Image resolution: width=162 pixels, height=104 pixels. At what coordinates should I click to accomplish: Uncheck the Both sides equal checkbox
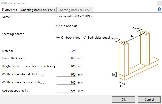[85, 38]
